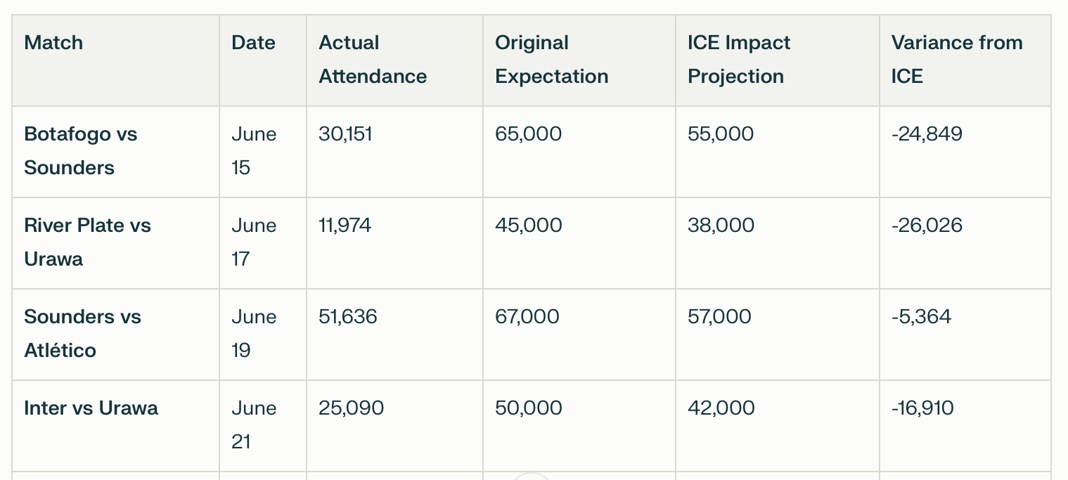
Task: Select the June 15 date cell
Action: pyautogui.click(x=254, y=151)
